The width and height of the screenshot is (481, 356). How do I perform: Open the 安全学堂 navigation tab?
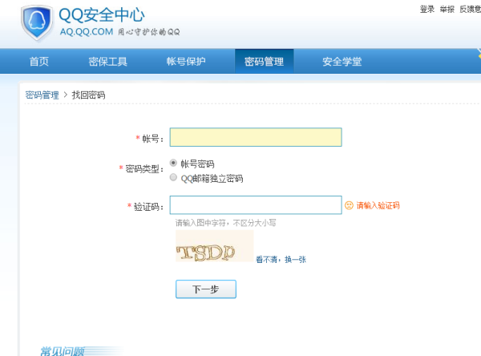pos(342,62)
